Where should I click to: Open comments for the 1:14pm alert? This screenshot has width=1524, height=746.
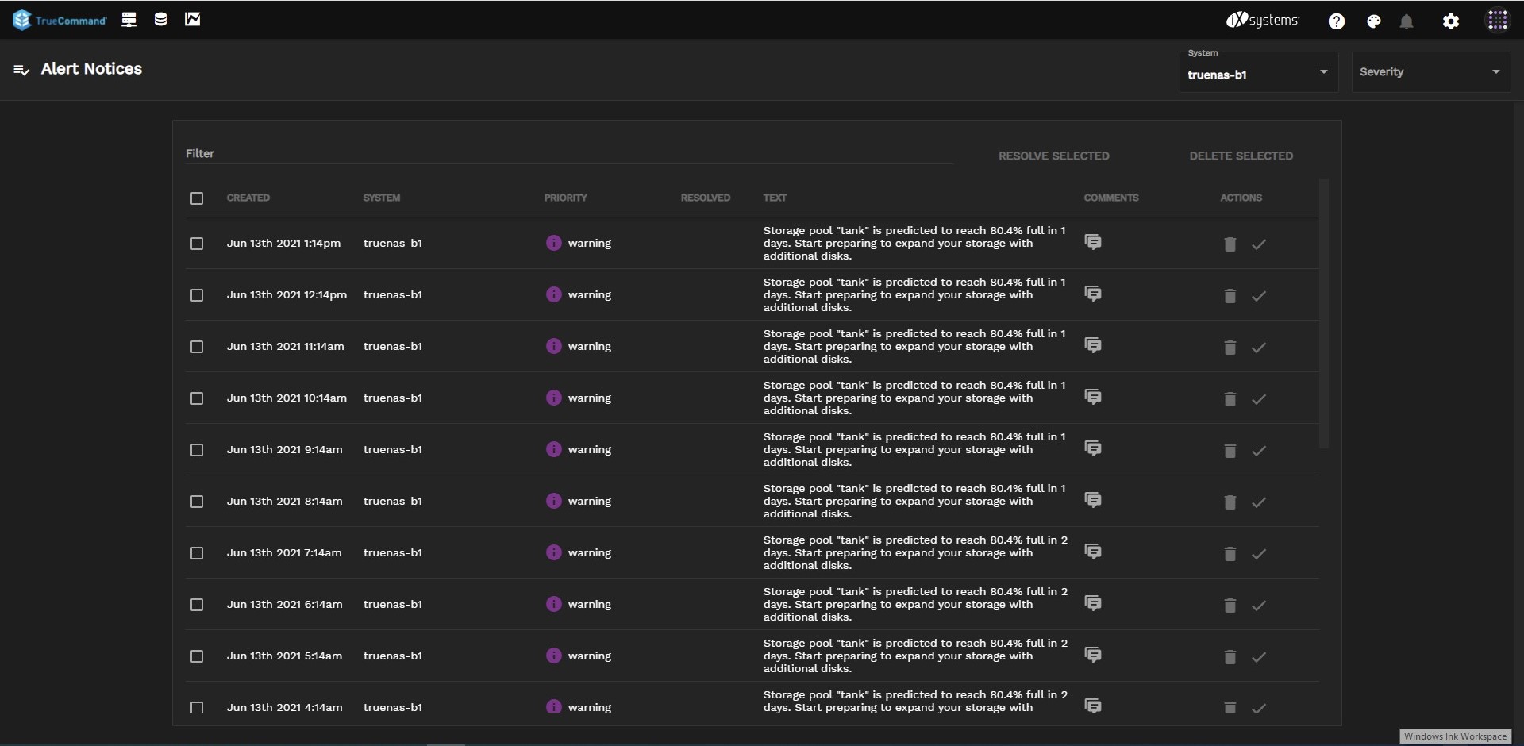1093,242
